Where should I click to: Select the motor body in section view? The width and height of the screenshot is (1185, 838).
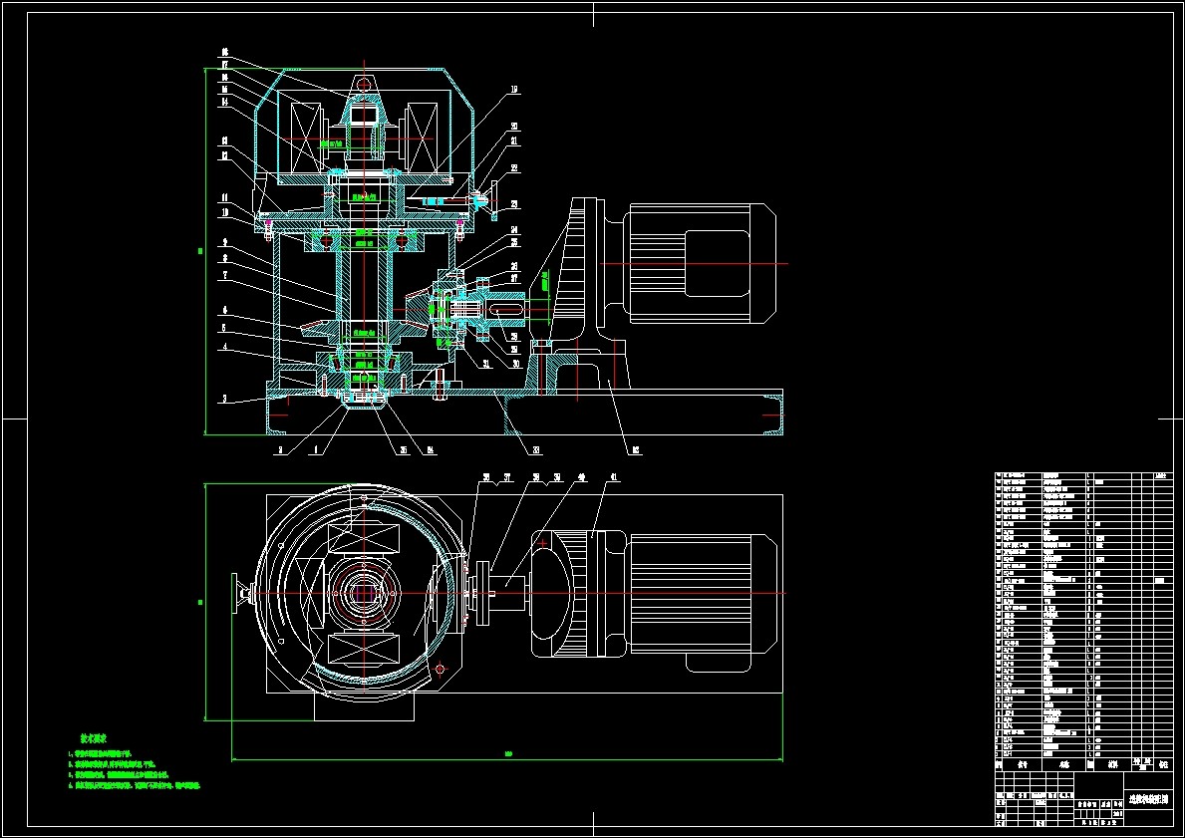pos(703,264)
